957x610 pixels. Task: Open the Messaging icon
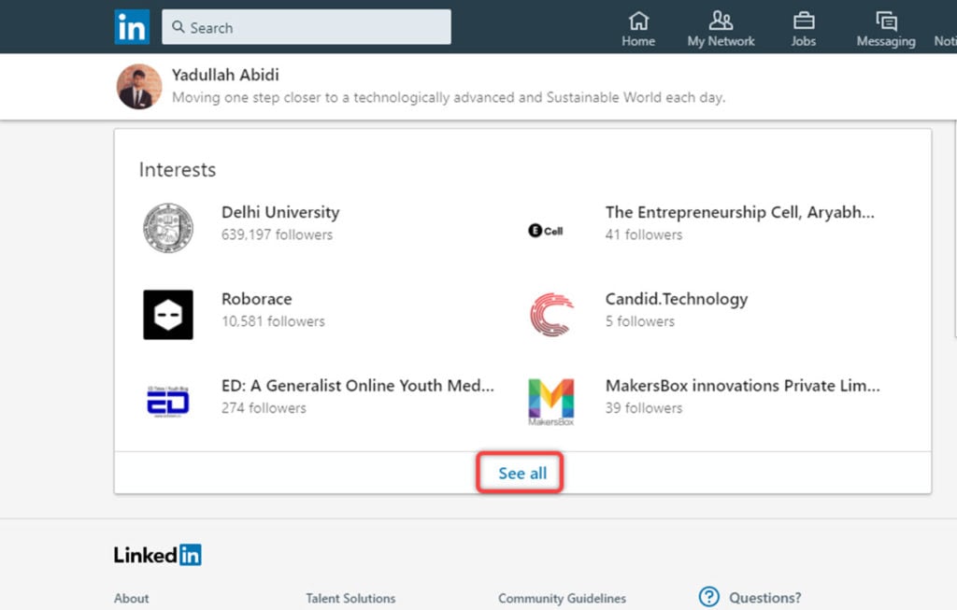click(x=886, y=21)
